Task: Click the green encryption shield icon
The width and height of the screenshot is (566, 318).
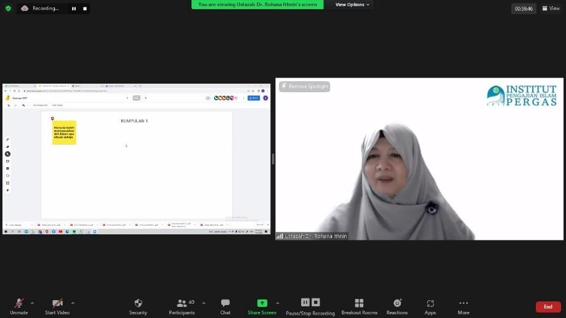Action: pos(8,8)
